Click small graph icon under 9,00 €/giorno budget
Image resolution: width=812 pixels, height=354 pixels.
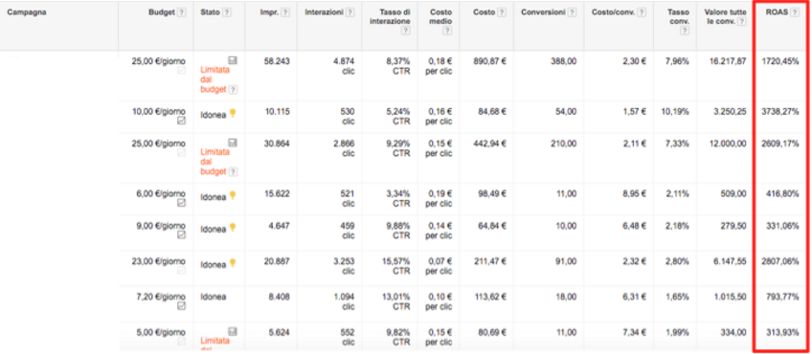[181, 235]
